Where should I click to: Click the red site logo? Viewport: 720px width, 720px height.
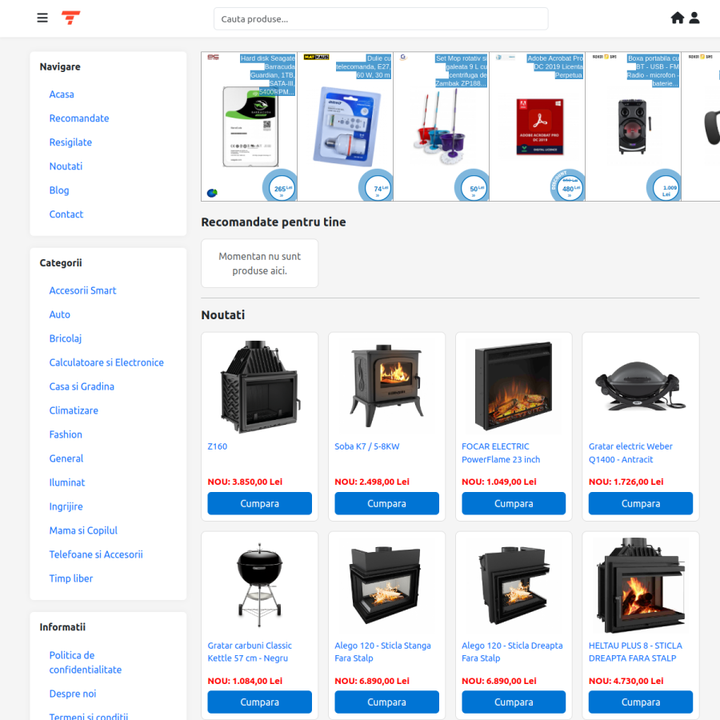(70, 18)
